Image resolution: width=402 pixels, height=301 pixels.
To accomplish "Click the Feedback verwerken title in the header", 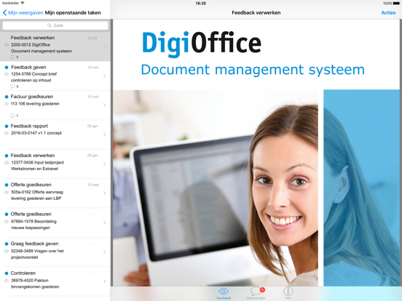I will coord(256,12).
